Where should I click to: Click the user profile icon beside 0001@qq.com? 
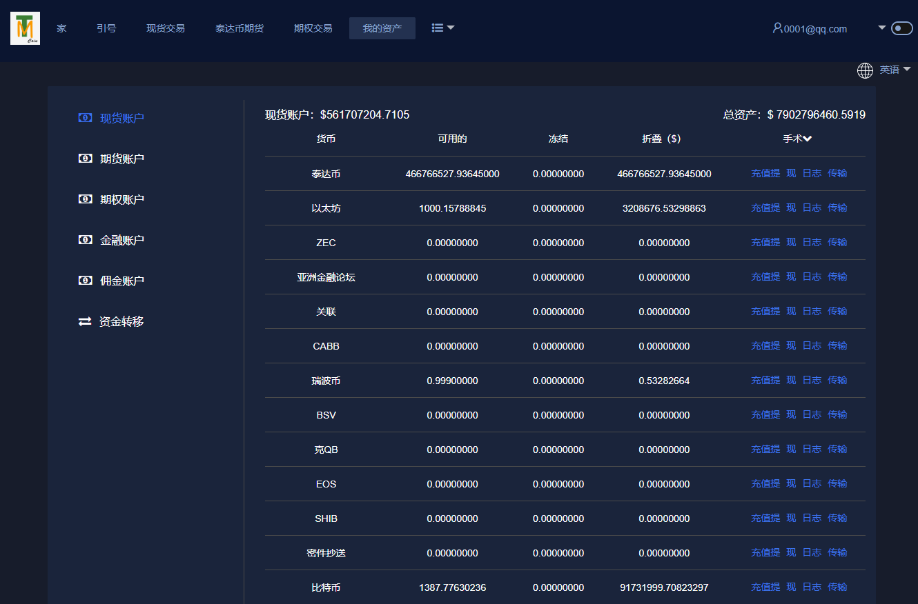point(777,28)
